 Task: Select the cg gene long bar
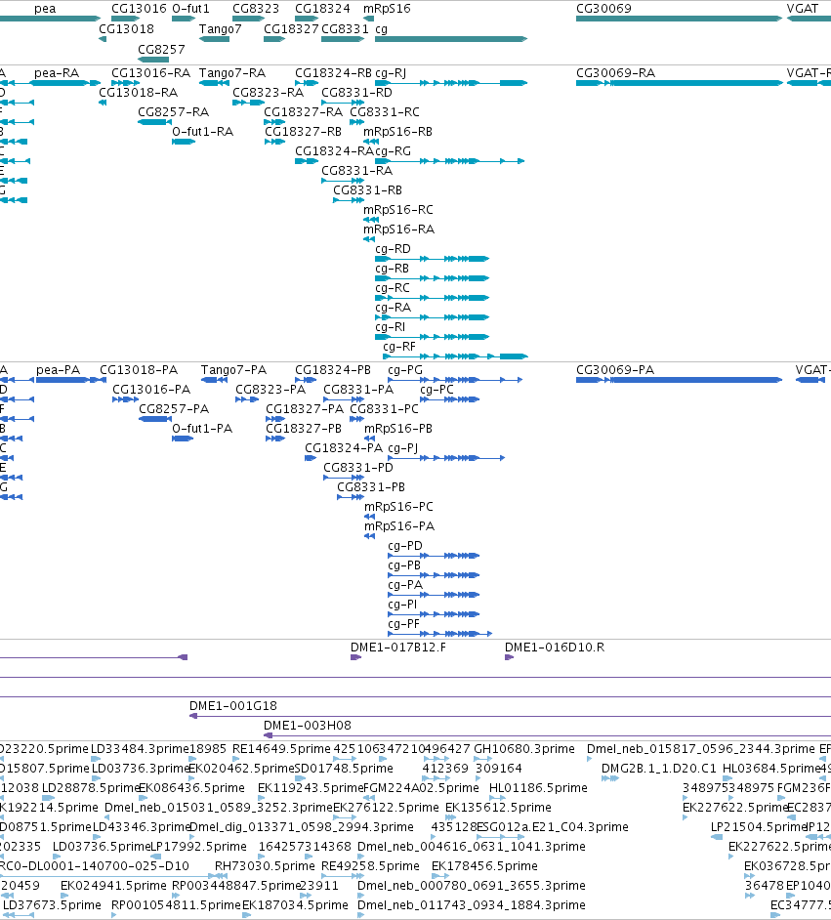coord(451,39)
